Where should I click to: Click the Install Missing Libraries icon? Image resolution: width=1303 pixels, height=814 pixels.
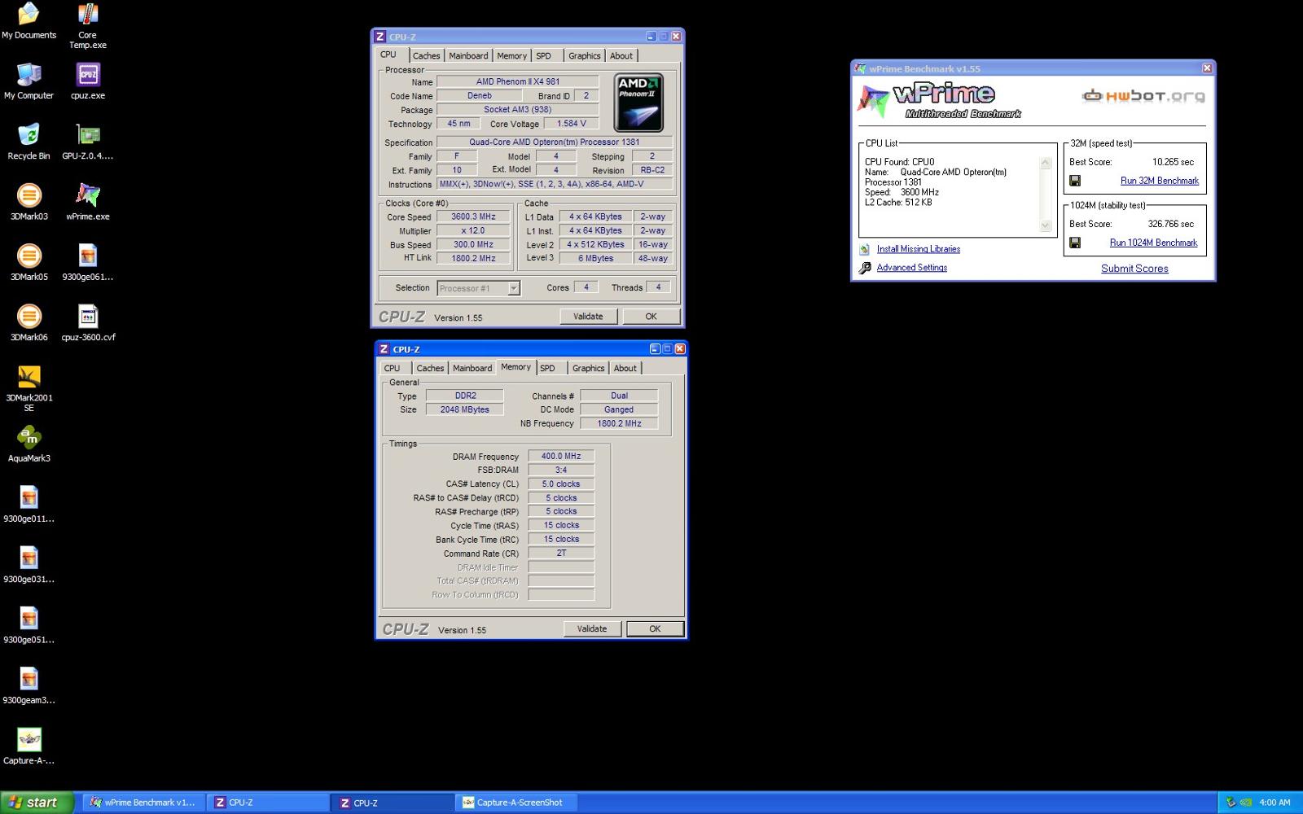865,249
